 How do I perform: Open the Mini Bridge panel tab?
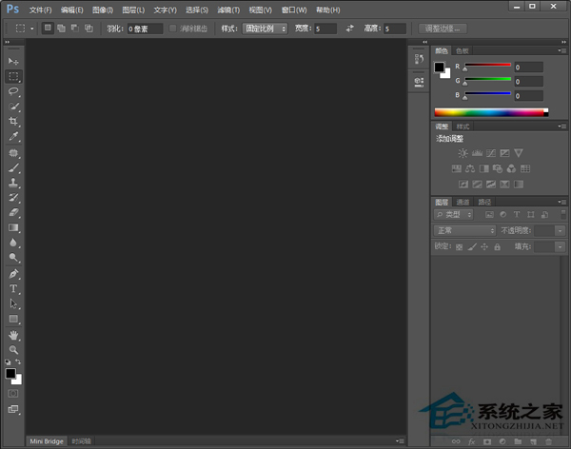coord(47,441)
